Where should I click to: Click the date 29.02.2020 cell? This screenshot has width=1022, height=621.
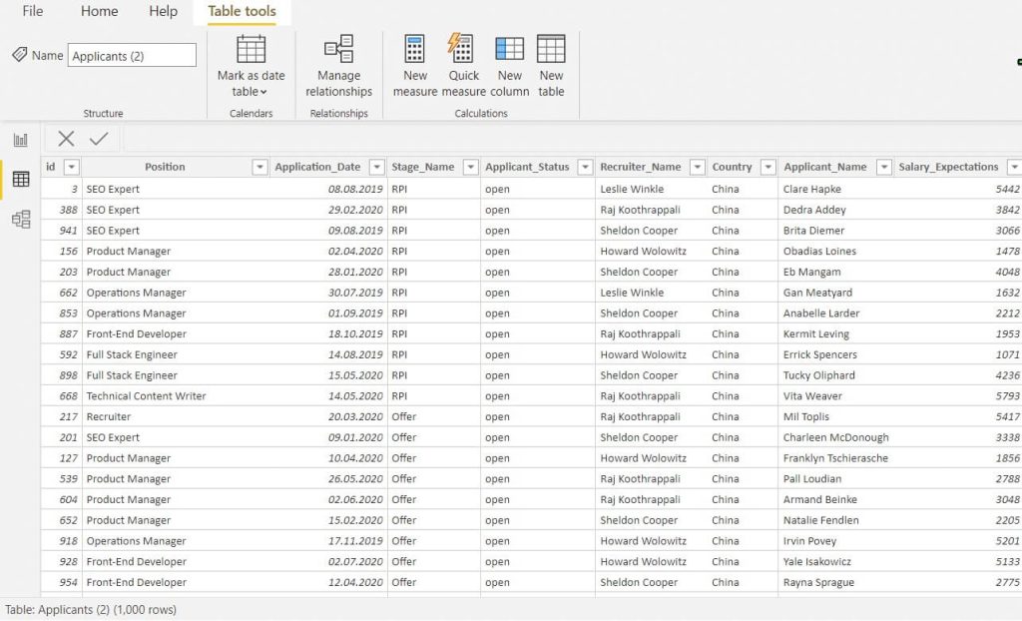pyautogui.click(x=328, y=210)
